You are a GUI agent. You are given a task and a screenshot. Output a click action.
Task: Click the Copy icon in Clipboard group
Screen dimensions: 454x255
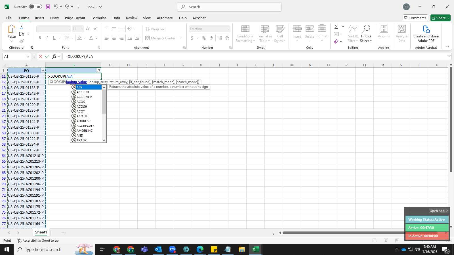pyautogui.click(x=22, y=34)
